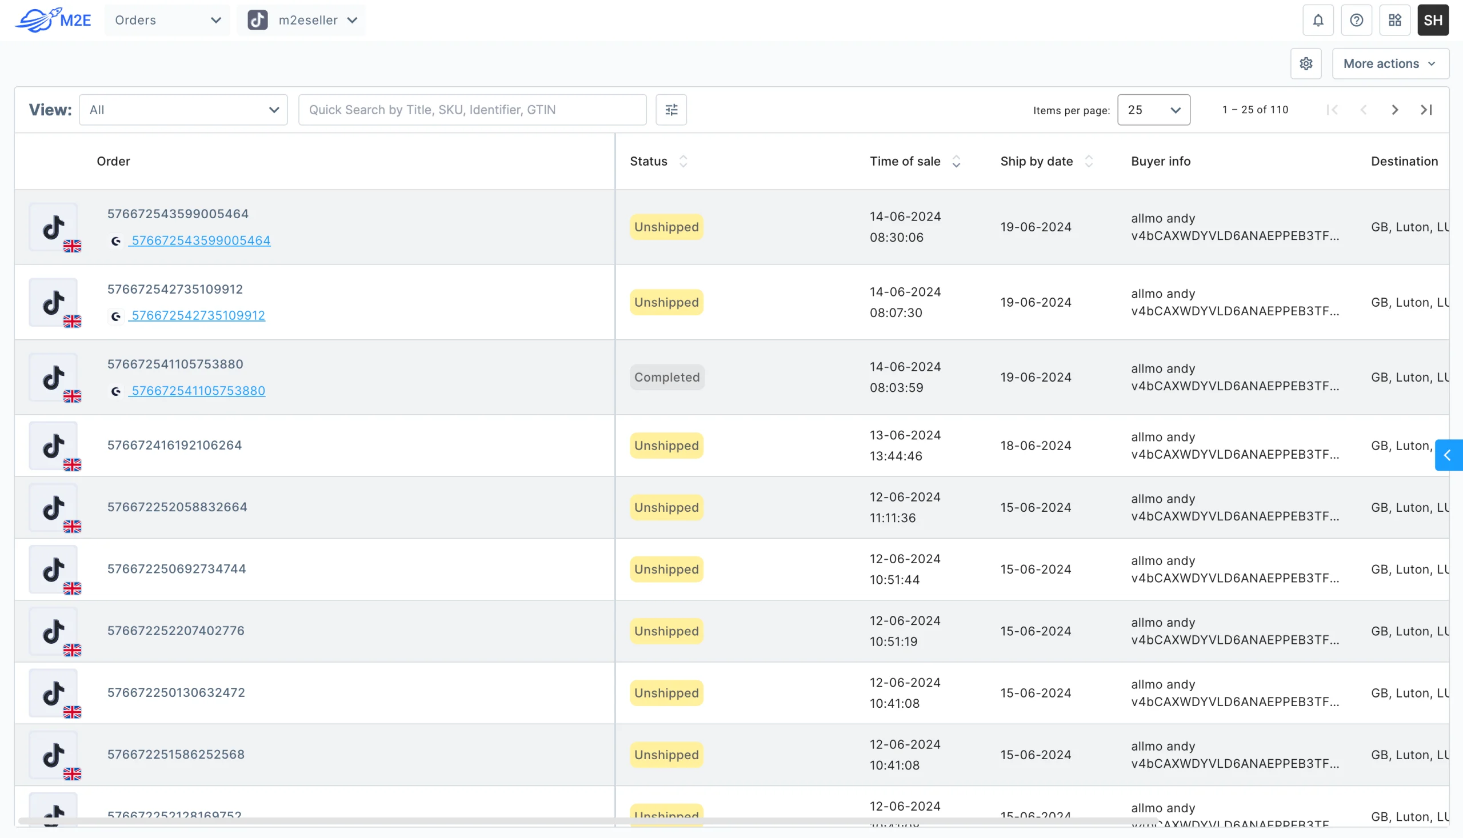Click the M2E logo
The image size is (1463, 838).
coord(53,20)
